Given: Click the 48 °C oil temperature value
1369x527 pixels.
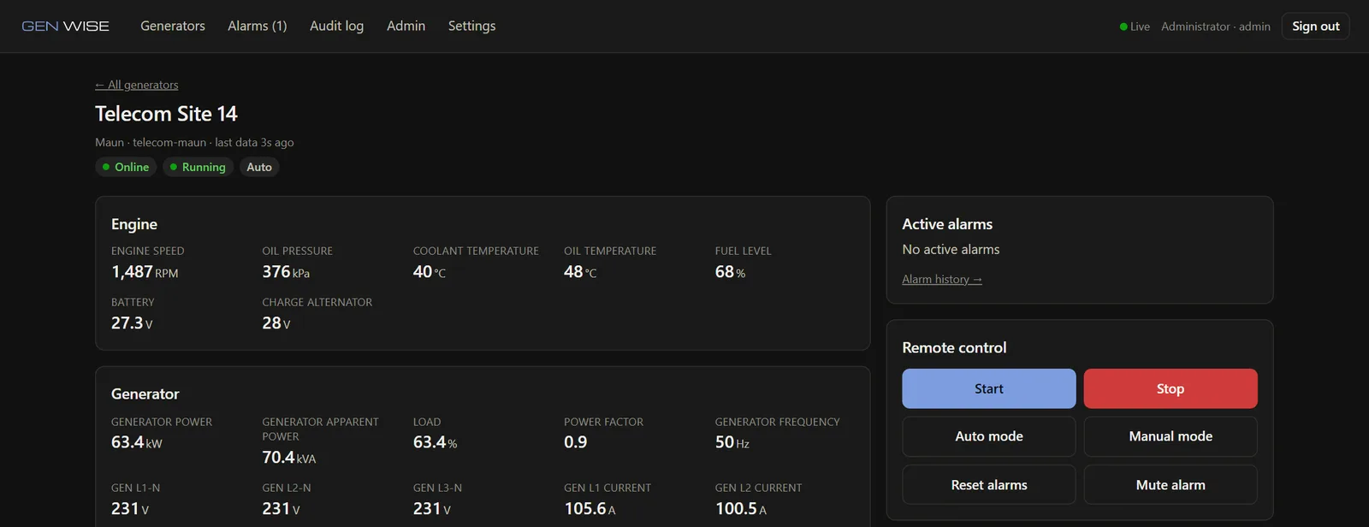Looking at the screenshot, I should [x=580, y=272].
